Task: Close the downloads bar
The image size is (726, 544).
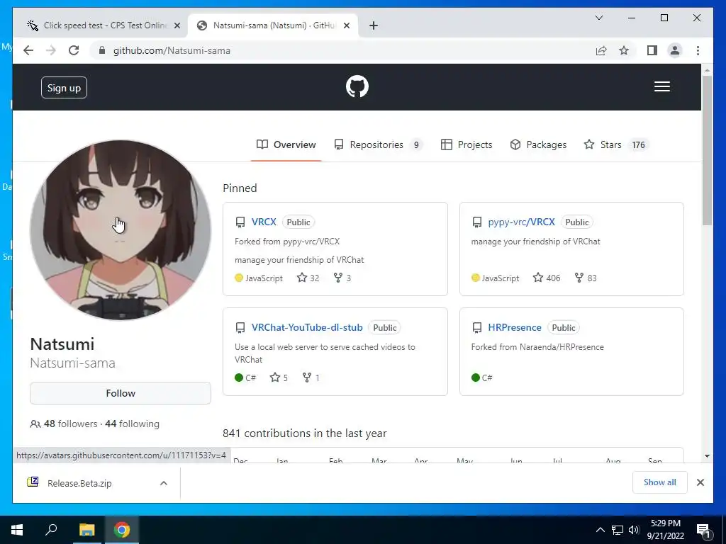Action: tap(700, 482)
